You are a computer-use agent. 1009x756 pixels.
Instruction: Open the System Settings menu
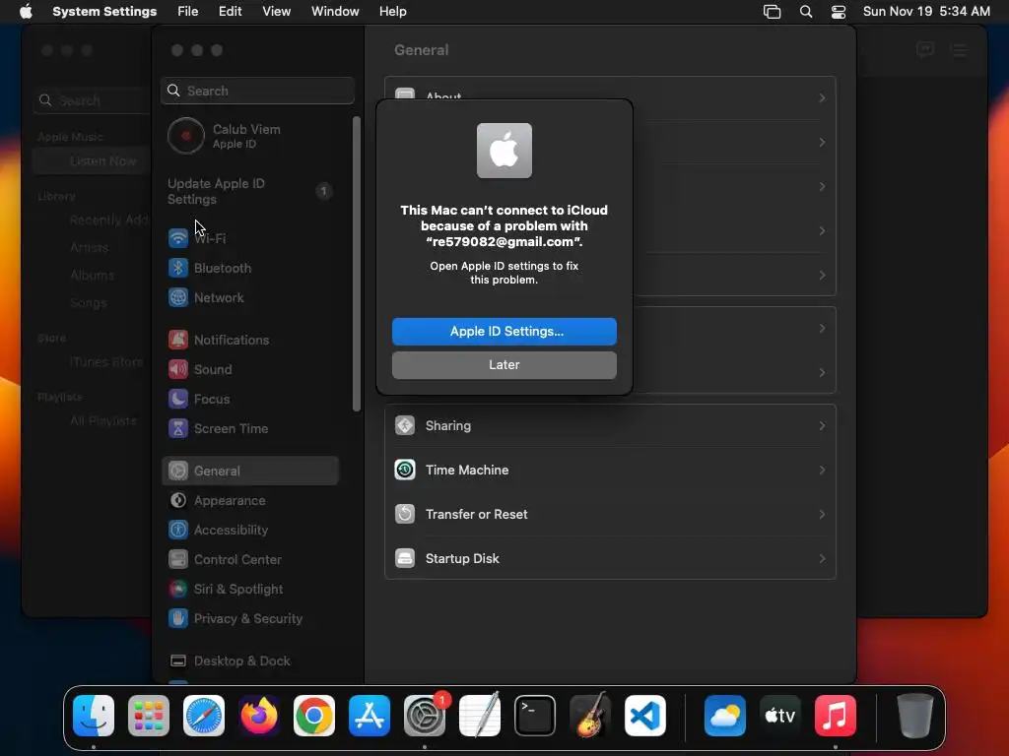[x=104, y=12]
